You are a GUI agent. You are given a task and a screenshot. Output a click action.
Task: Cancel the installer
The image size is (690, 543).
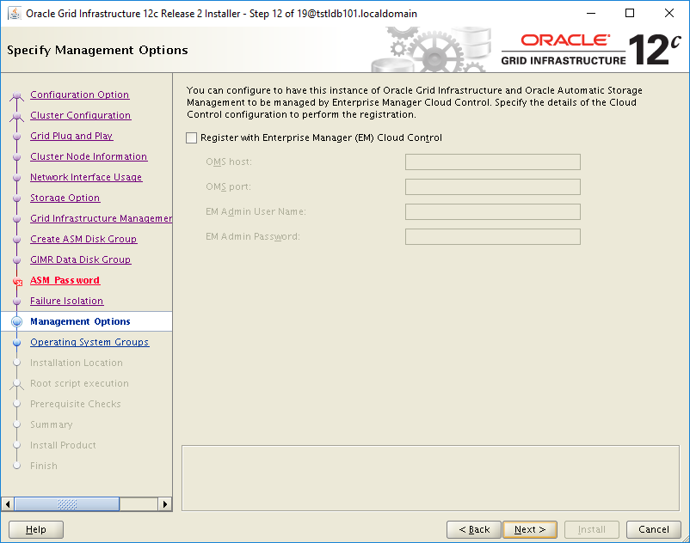654,529
